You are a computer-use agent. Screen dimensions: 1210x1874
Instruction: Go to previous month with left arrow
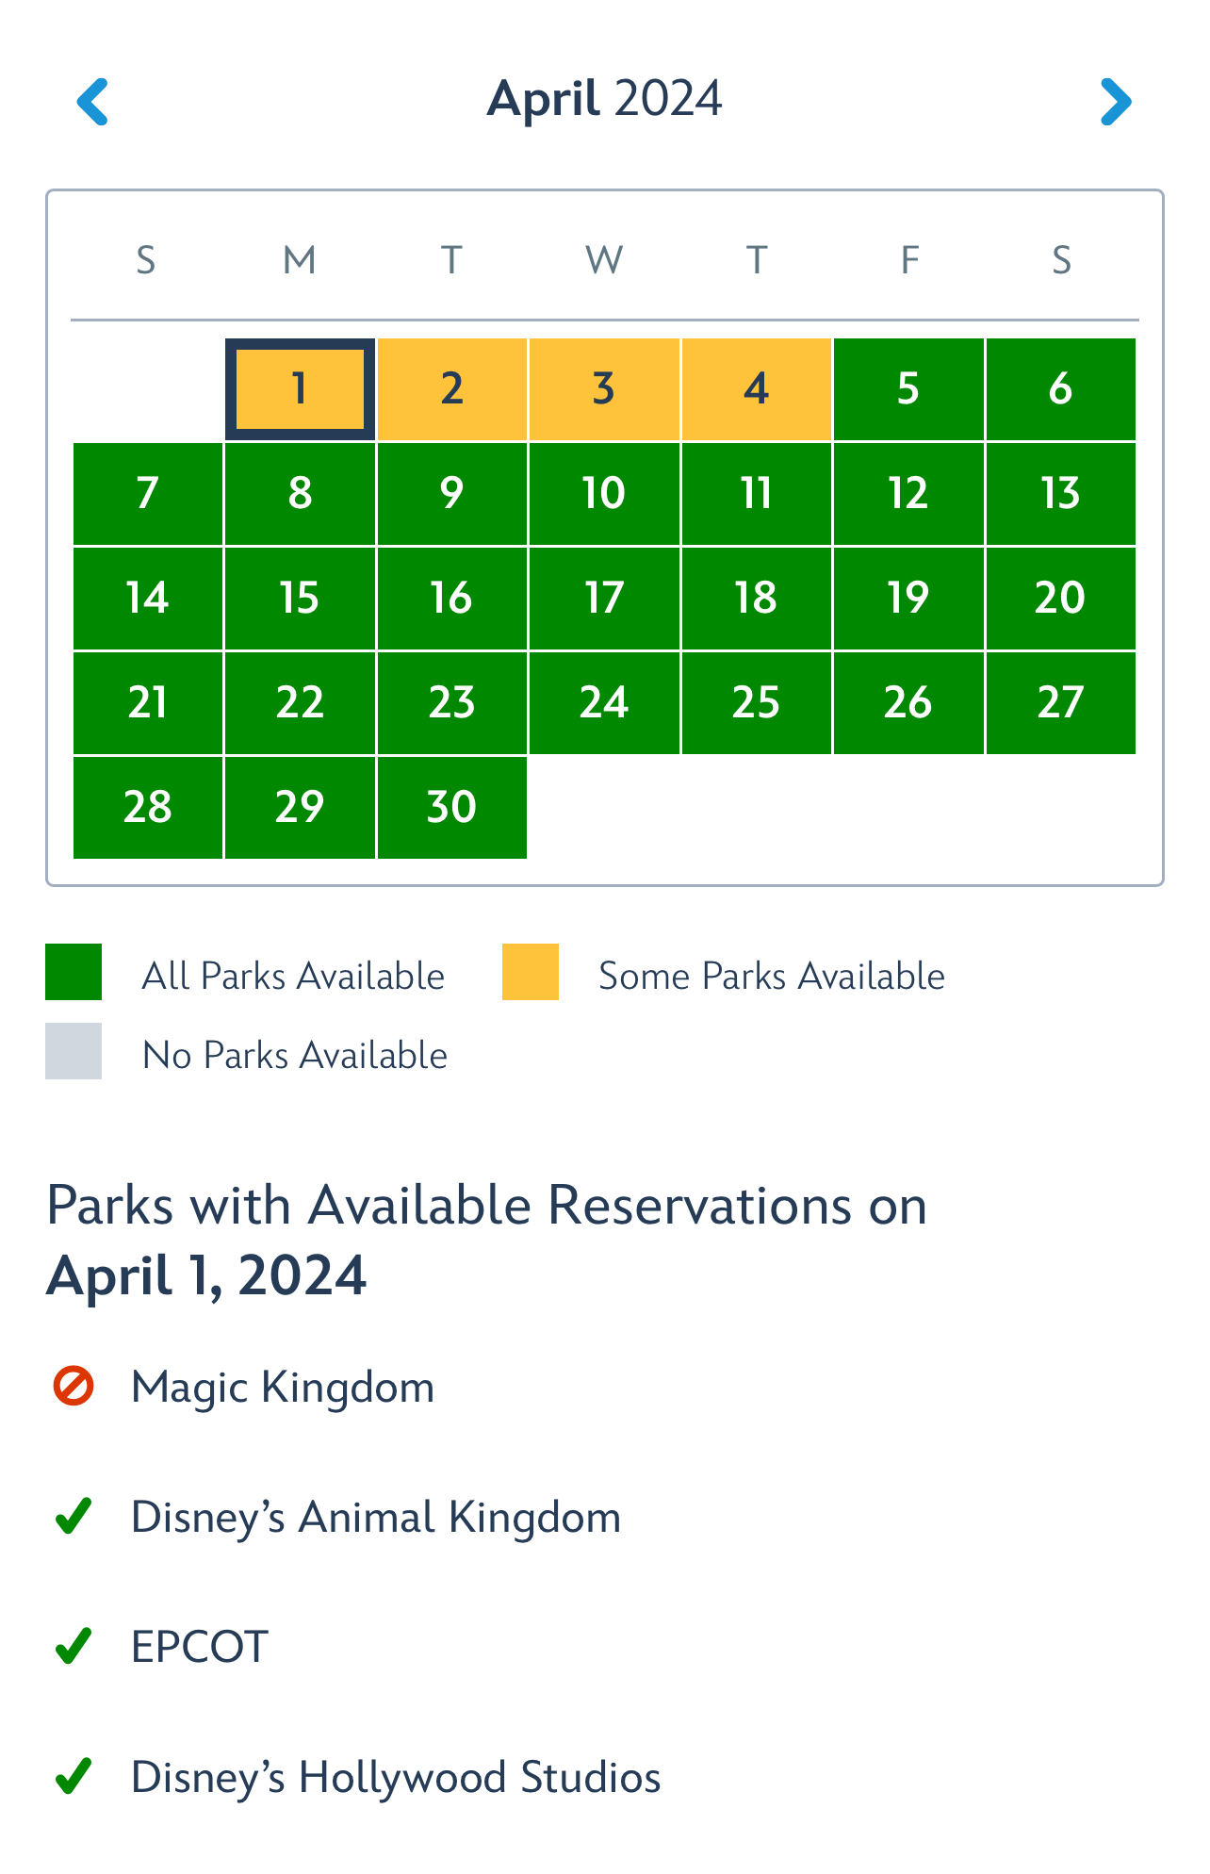(x=93, y=101)
